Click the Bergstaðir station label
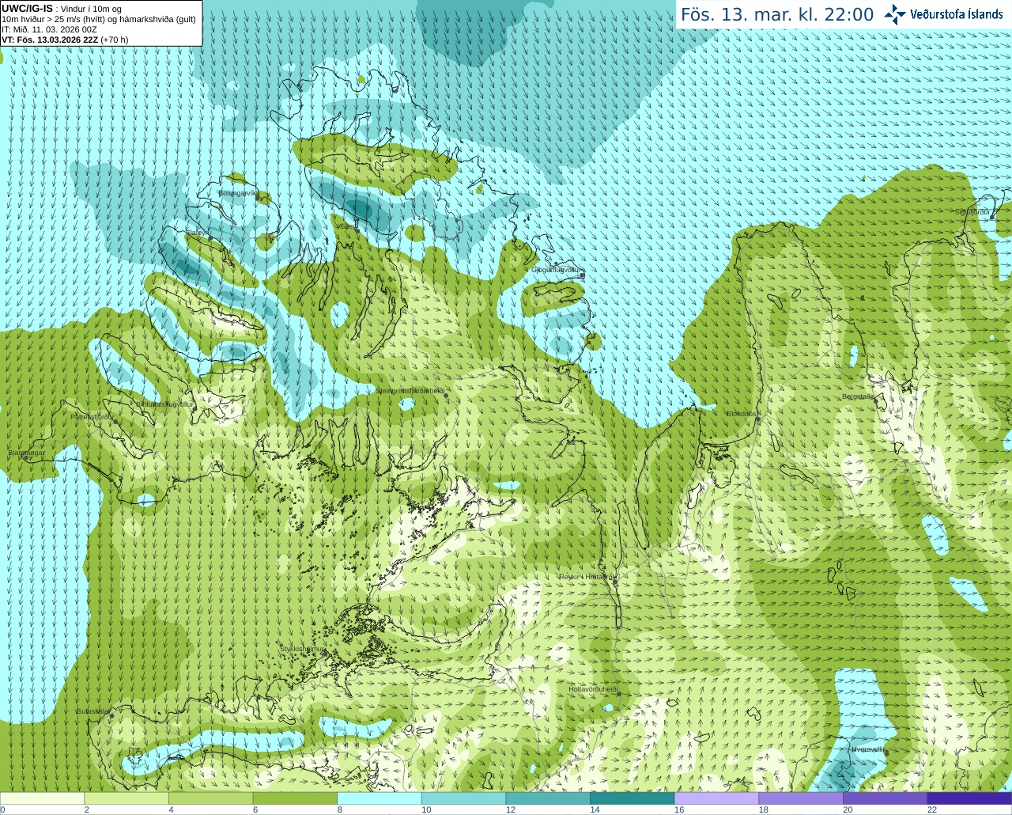Screen dimensions: 1012x815 [x=858, y=396]
